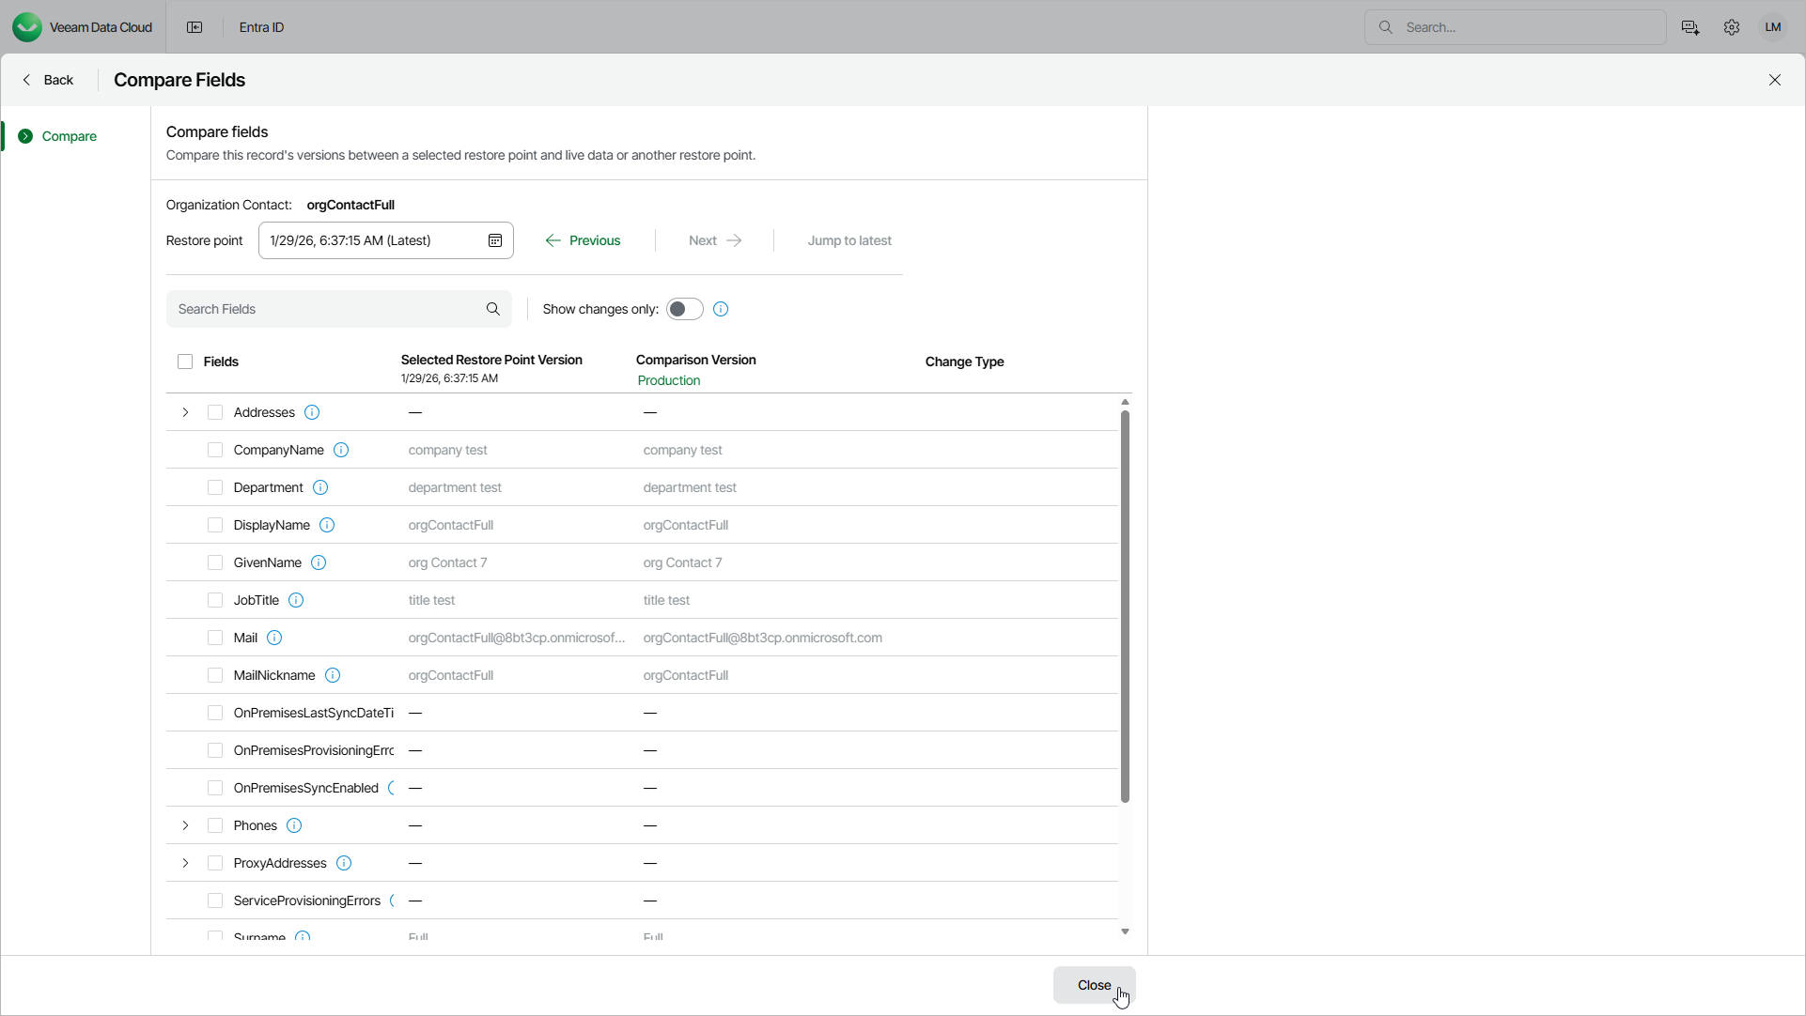Expand the Addresses field row
1806x1016 pixels.
pos(185,412)
